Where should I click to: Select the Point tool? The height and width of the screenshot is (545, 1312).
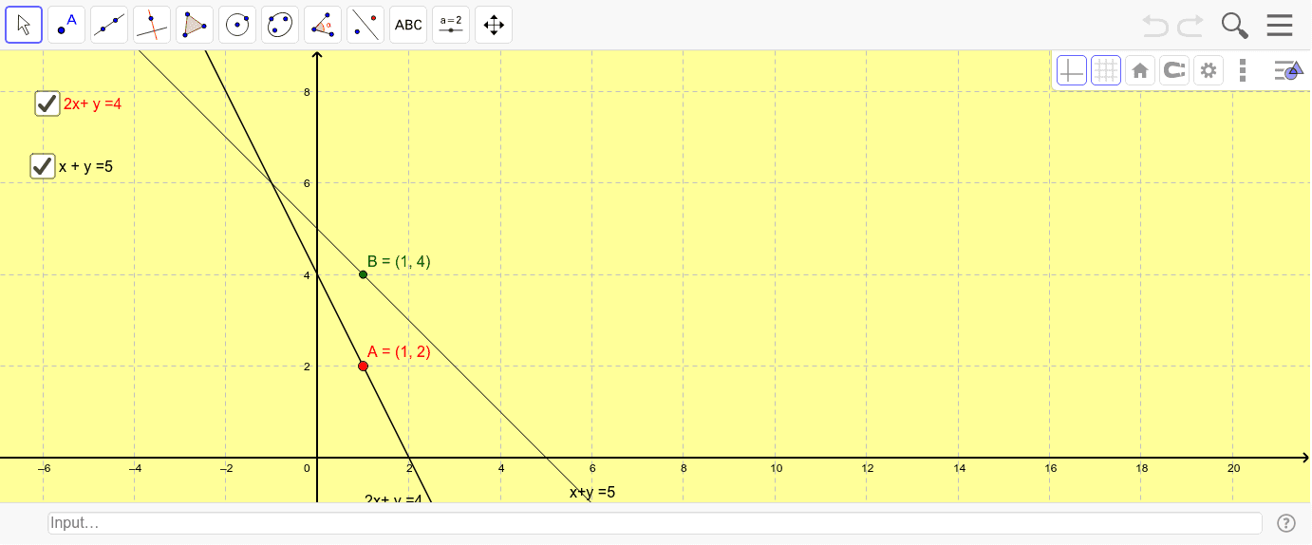(x=66, y=25)
